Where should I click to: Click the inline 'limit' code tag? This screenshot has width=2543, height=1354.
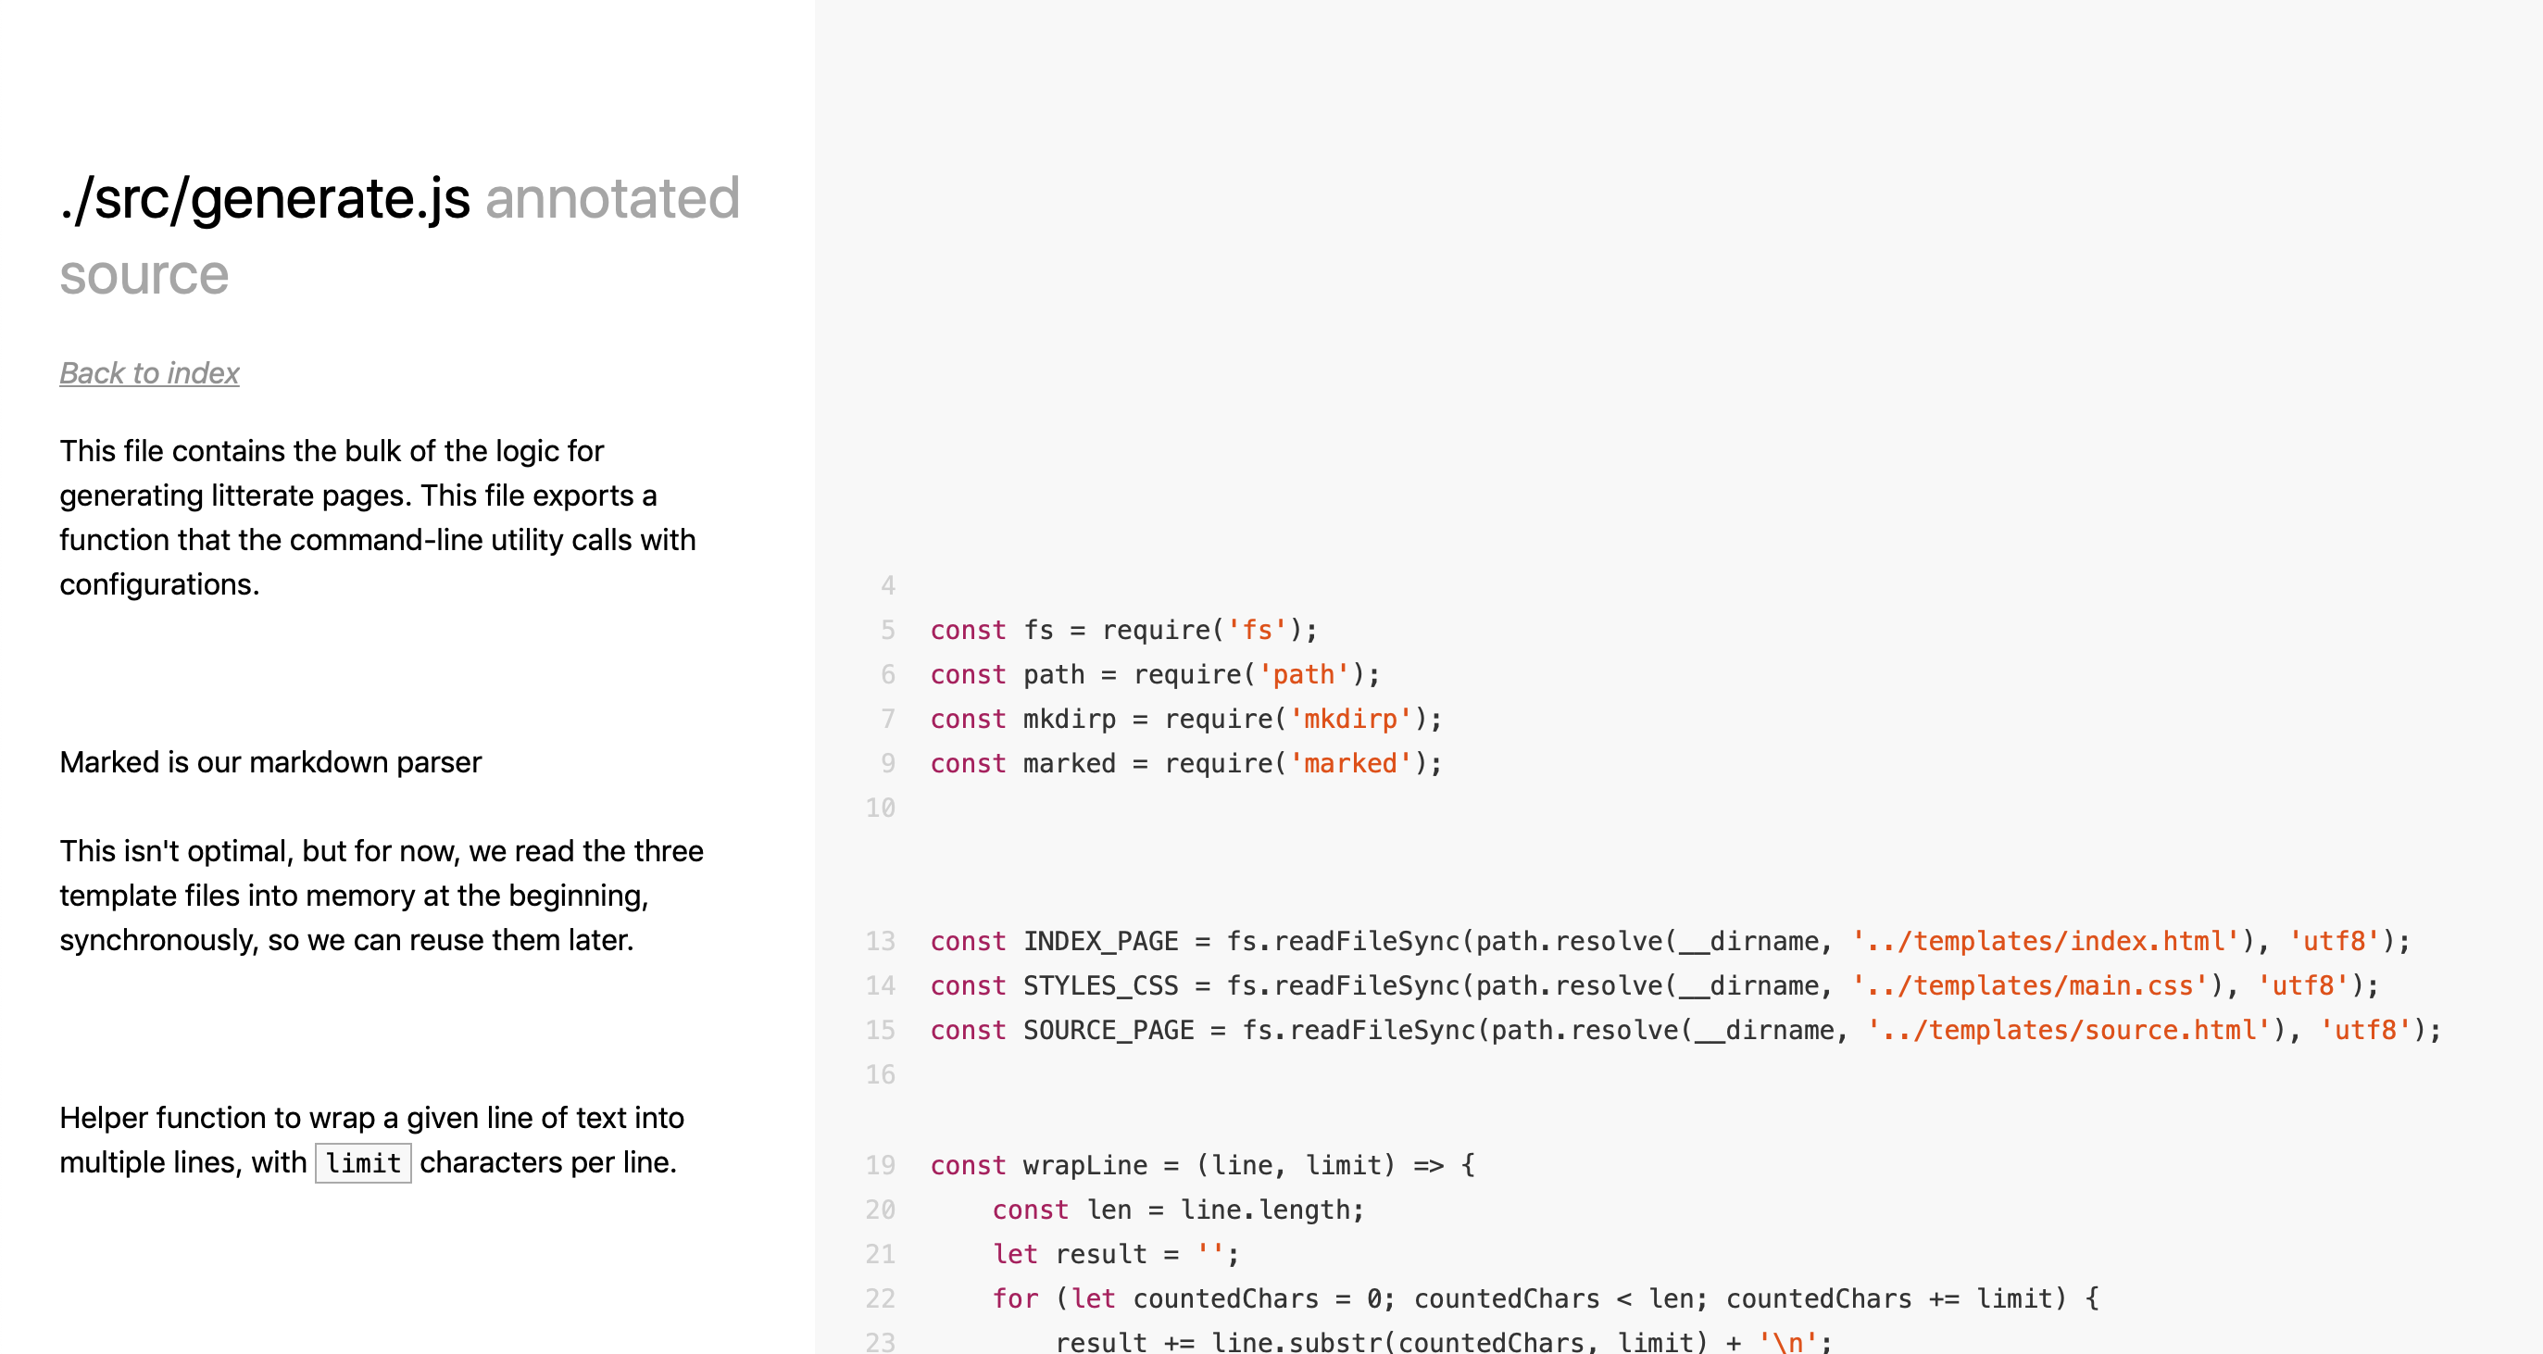tap(363, 1162)
